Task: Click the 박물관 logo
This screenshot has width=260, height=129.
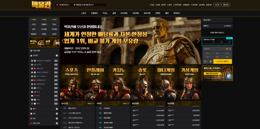Action: click(41, 5)
